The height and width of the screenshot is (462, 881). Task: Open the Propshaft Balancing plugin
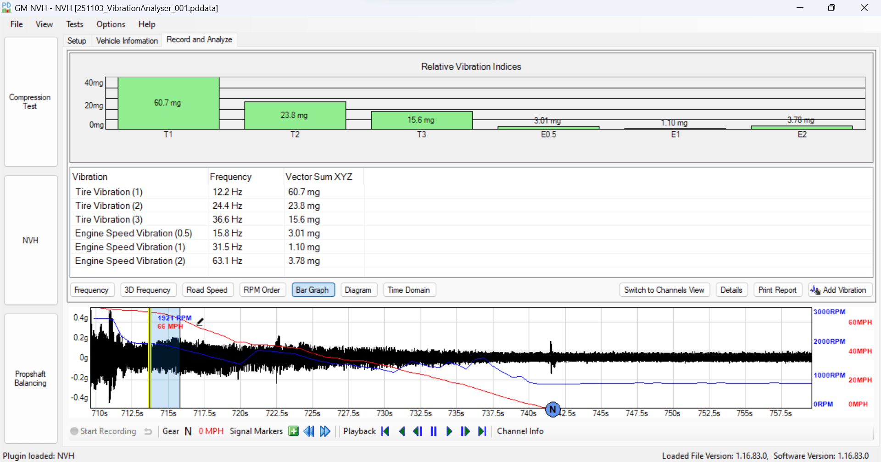click(x=31, y=379)
